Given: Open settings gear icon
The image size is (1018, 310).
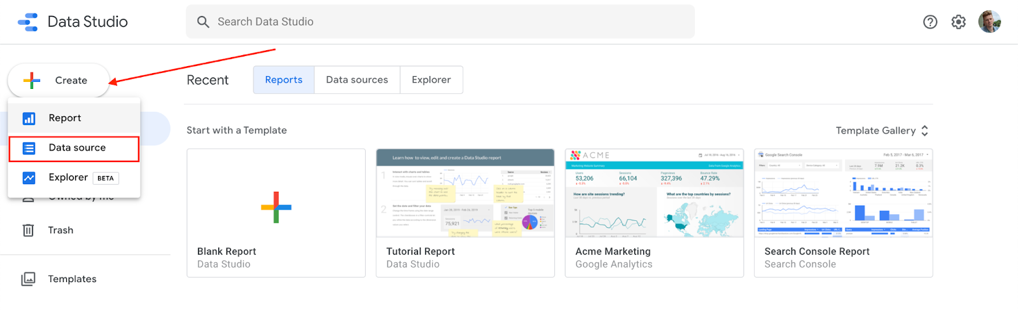Looking at the screenshot, I should (x=958, y=22).
